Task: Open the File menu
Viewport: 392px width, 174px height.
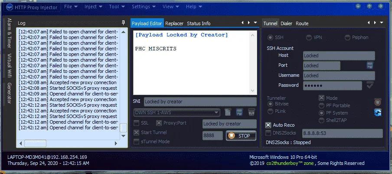Action: [x=71, y=7]
